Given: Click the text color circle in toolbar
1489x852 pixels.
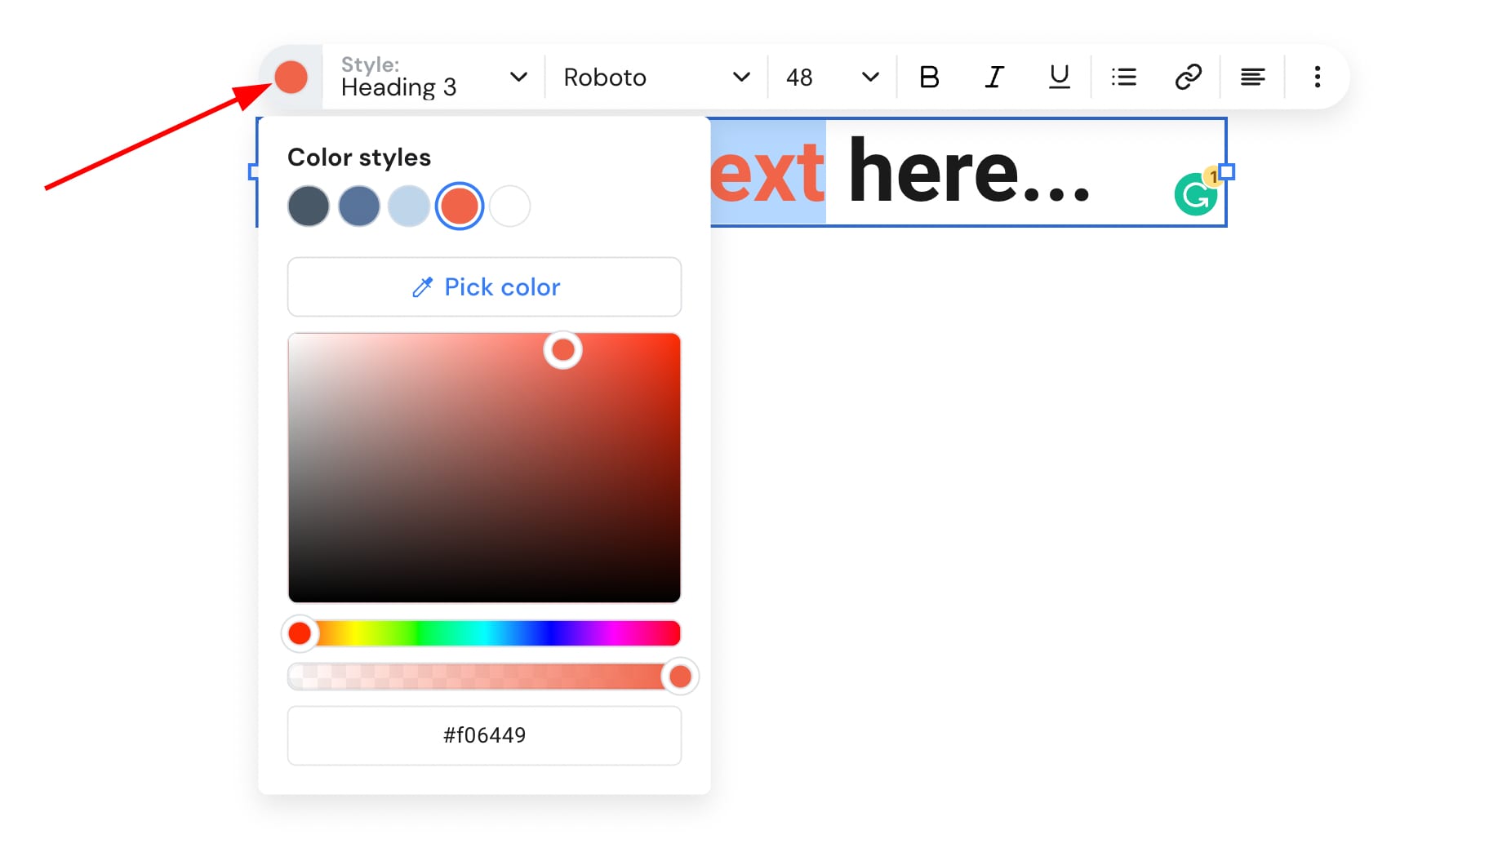Looking at the screenshot, I should pos(291,78).
